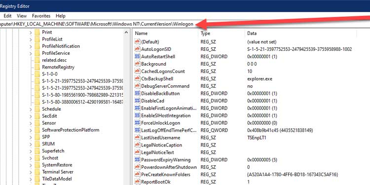Click the Schedule folder icon
Screen dimensions: 370x185
coord(37,109)
